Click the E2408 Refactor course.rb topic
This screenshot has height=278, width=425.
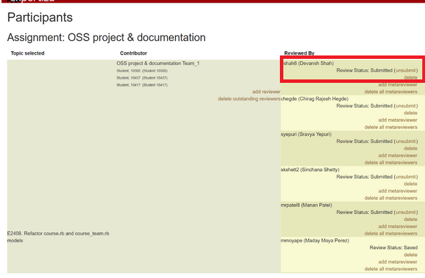click(58, 233)
